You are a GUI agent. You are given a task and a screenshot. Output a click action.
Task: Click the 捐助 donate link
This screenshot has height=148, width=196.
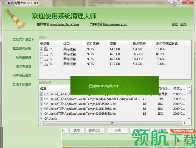click(x=183, y=24)
